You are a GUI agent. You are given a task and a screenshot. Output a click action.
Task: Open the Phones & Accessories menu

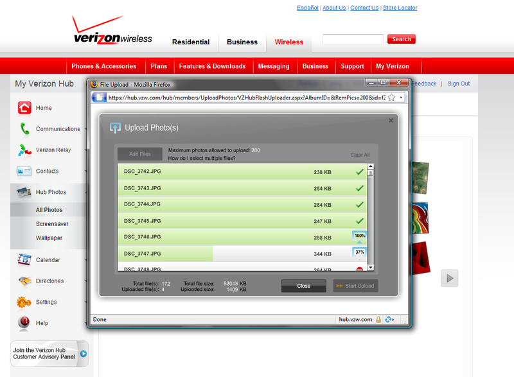click(103, 66)
